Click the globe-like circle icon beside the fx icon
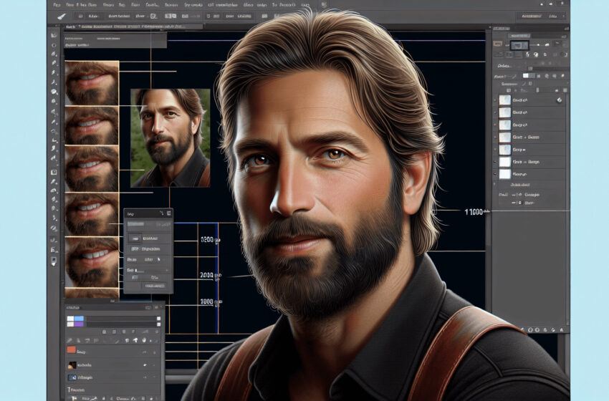Screen dimensions: 609x401 click(x=536, y=54)
